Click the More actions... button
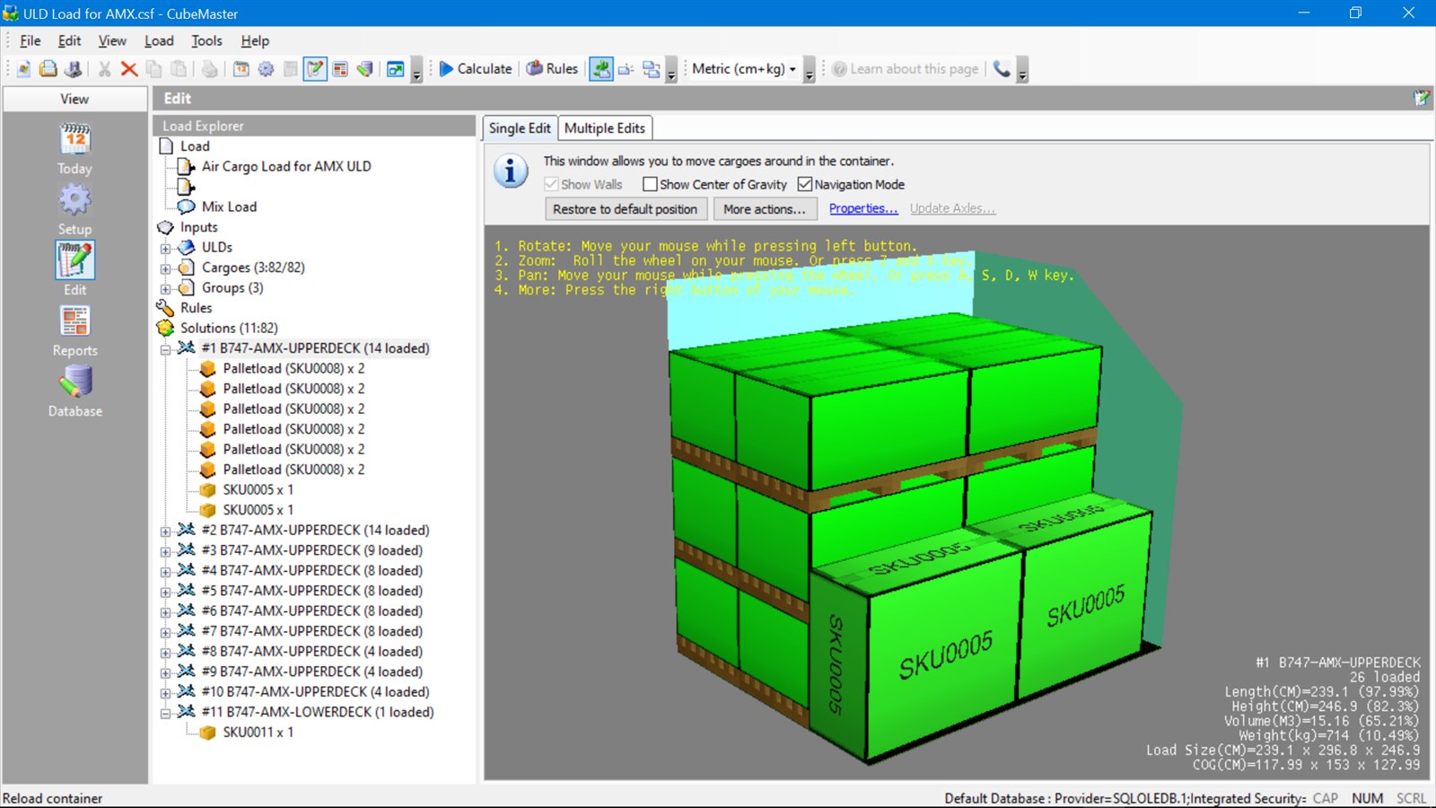The image size is (1436, 808). point(765,209)
